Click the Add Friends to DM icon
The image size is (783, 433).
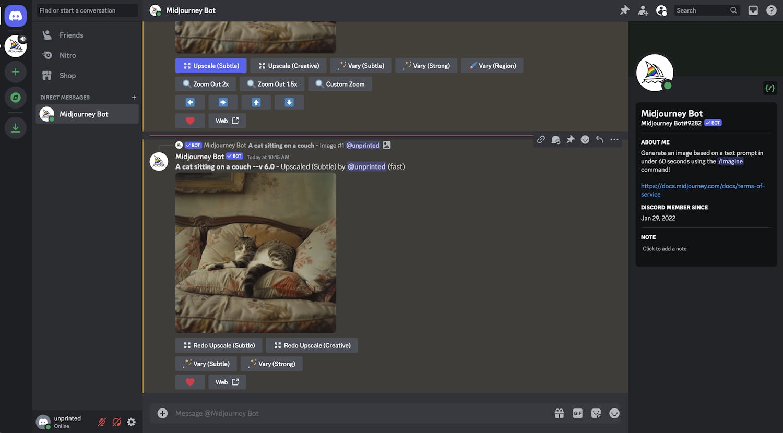[x=643, y=10]
